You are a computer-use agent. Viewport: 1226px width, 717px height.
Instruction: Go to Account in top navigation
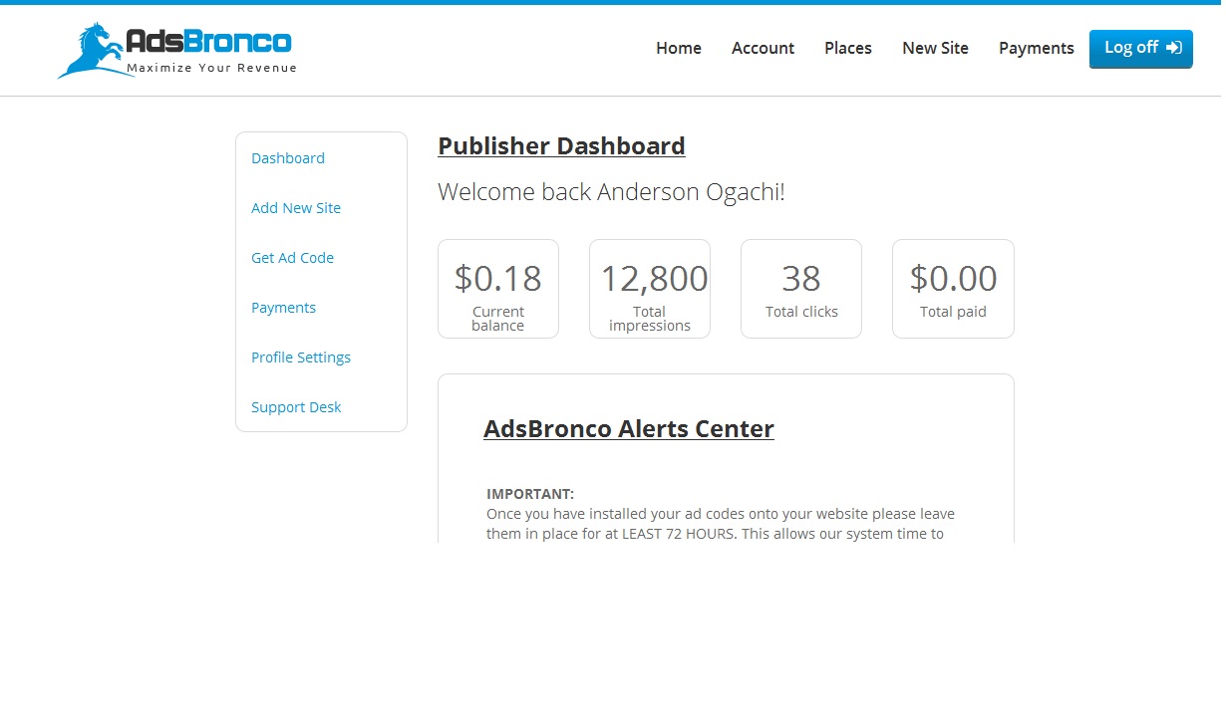(x=763, y=48)
